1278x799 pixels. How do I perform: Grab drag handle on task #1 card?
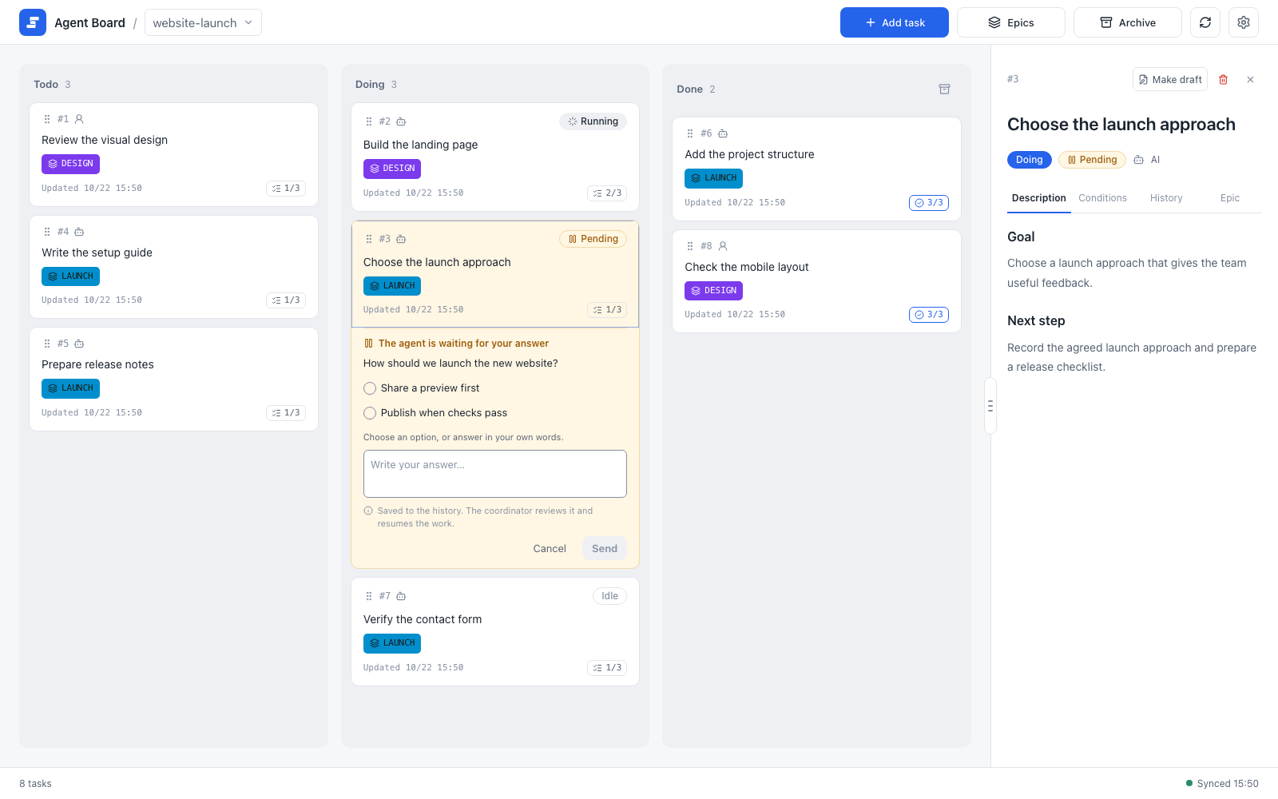[x=47, y=119]
